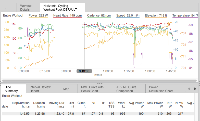Click the Entire Workout label above chart
This screenshot has height=121, width=200.
pos(13,16)
